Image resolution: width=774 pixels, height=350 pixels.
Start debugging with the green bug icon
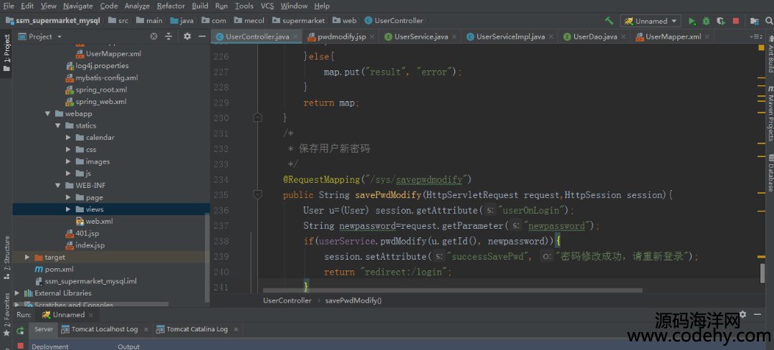pos(707,22)
